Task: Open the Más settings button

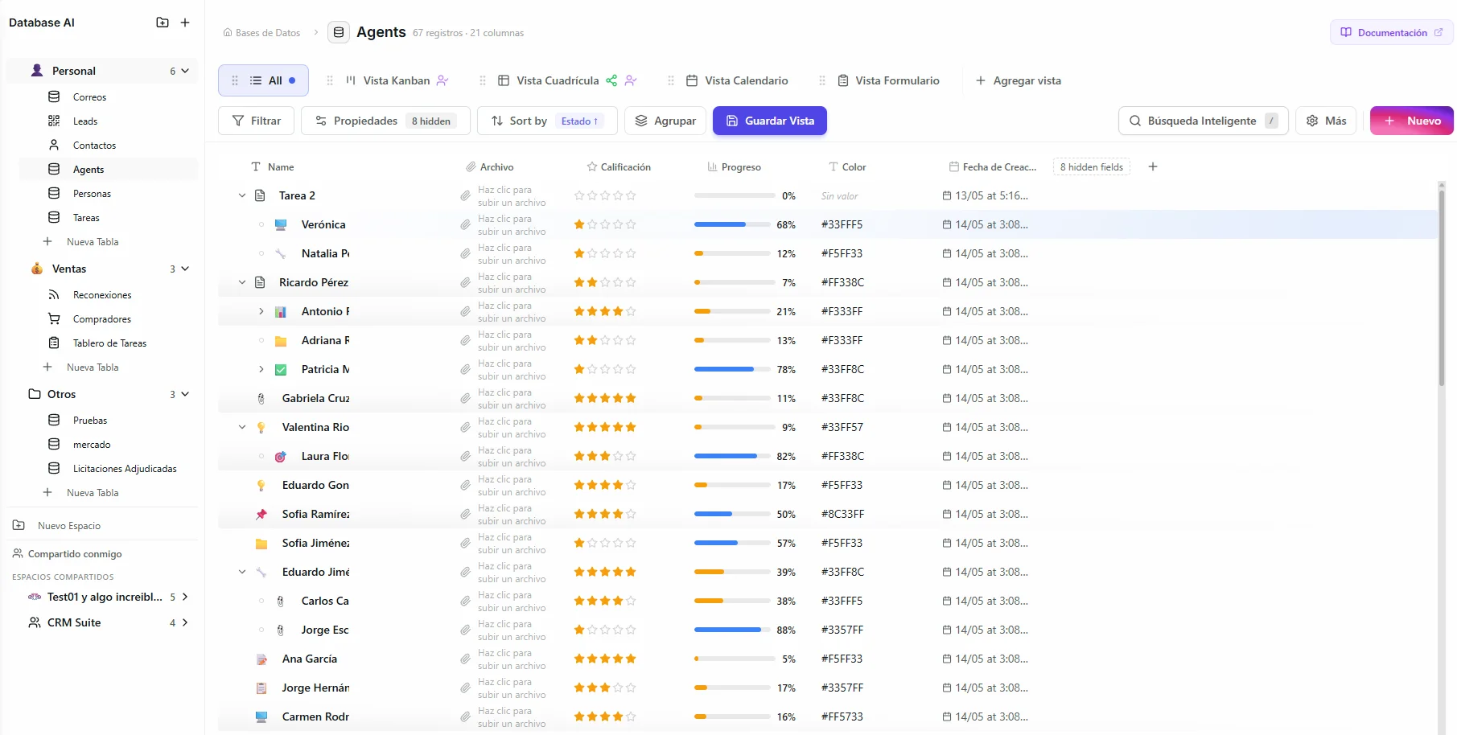Action: (1326, 121)
